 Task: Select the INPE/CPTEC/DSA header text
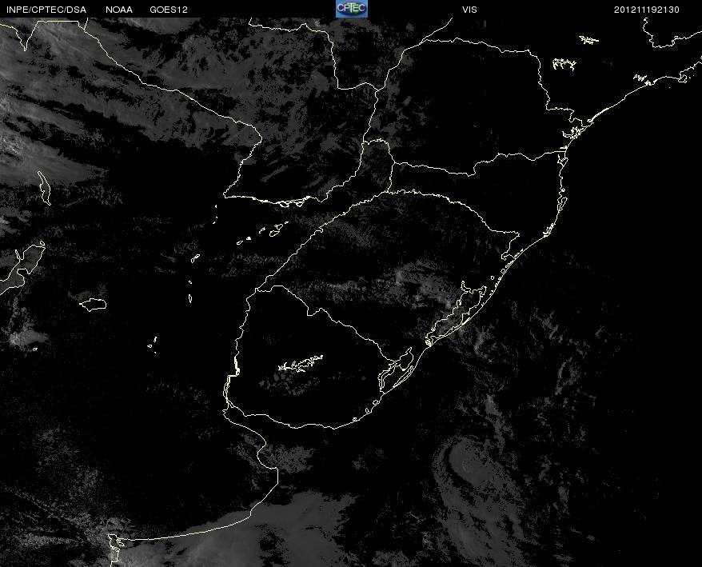click(x=46, y=10)
